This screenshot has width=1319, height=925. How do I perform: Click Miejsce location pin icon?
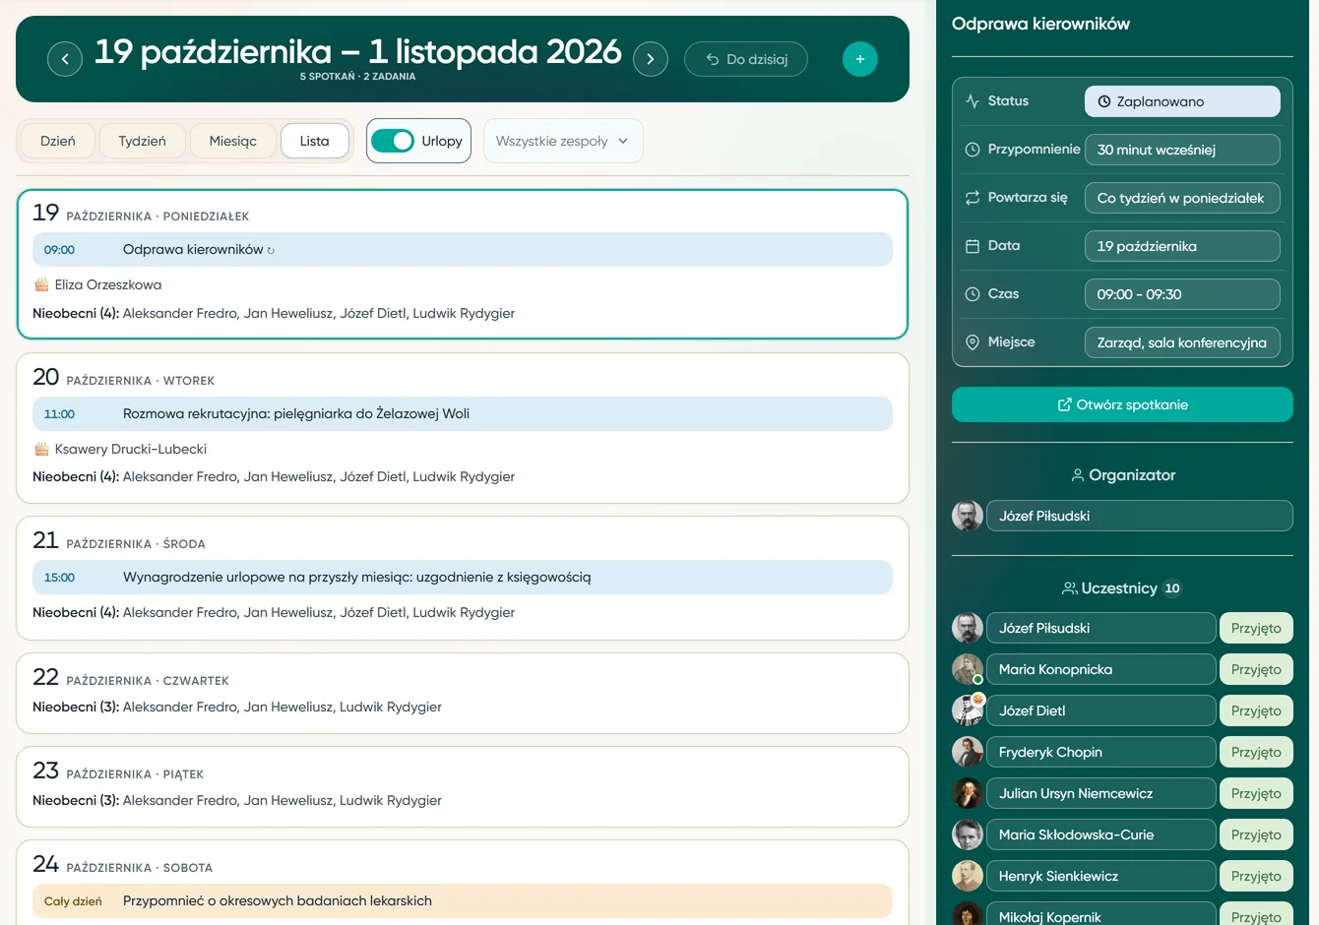pos(973,342)
